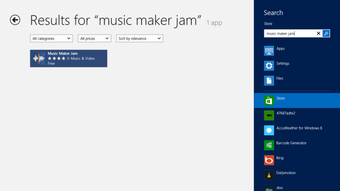Click the star rating on Music Maker Jam
Screen dimensions: 340x191
[59, 58]
